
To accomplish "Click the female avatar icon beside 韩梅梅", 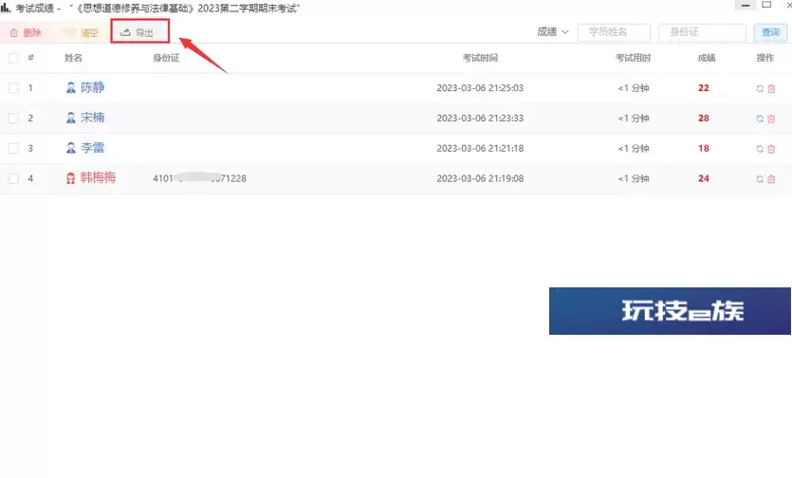I will pos(70,178).
